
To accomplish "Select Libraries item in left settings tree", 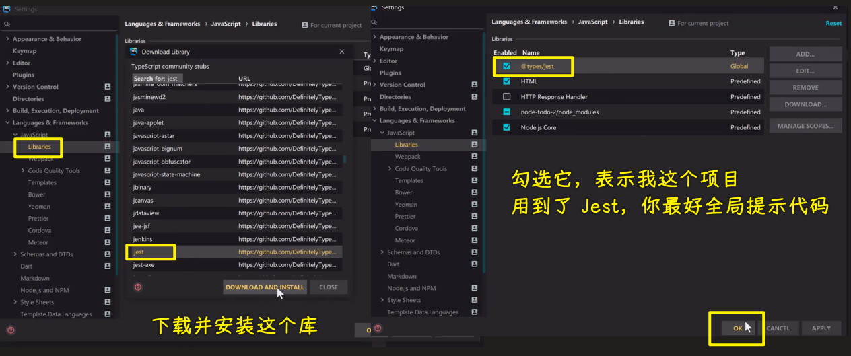I will point(39,147).
